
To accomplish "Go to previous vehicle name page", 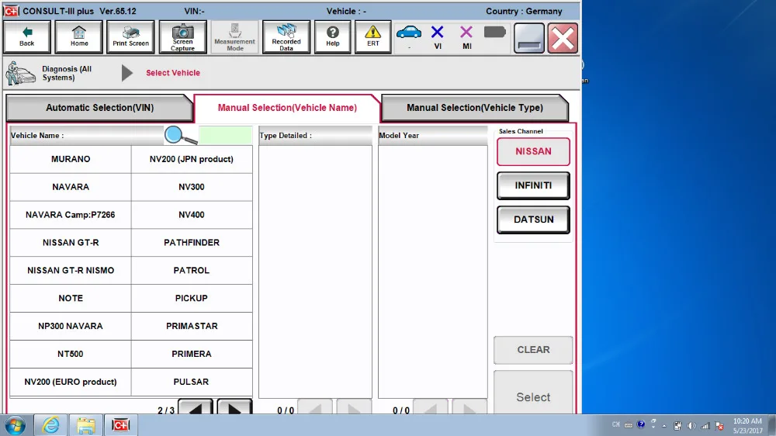I will coord(196,408).
